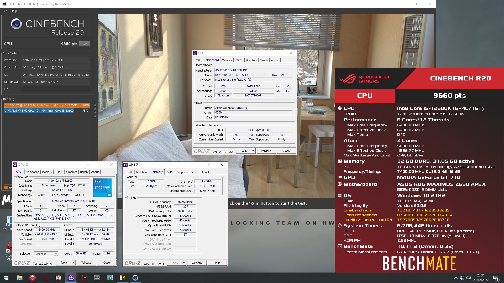Open the Windows Start menu
This screenshot has width=504, height=283.
tap(6, 278)
